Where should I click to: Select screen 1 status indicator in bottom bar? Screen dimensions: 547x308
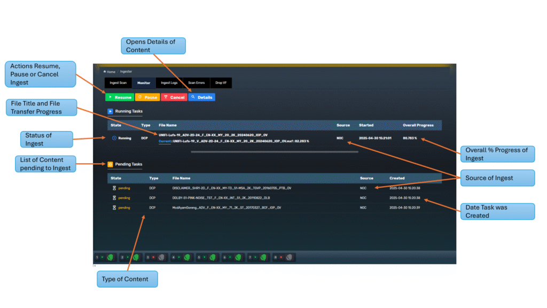[x=105, y=257]
